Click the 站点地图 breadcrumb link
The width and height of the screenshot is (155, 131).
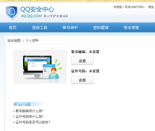[14, 41]
